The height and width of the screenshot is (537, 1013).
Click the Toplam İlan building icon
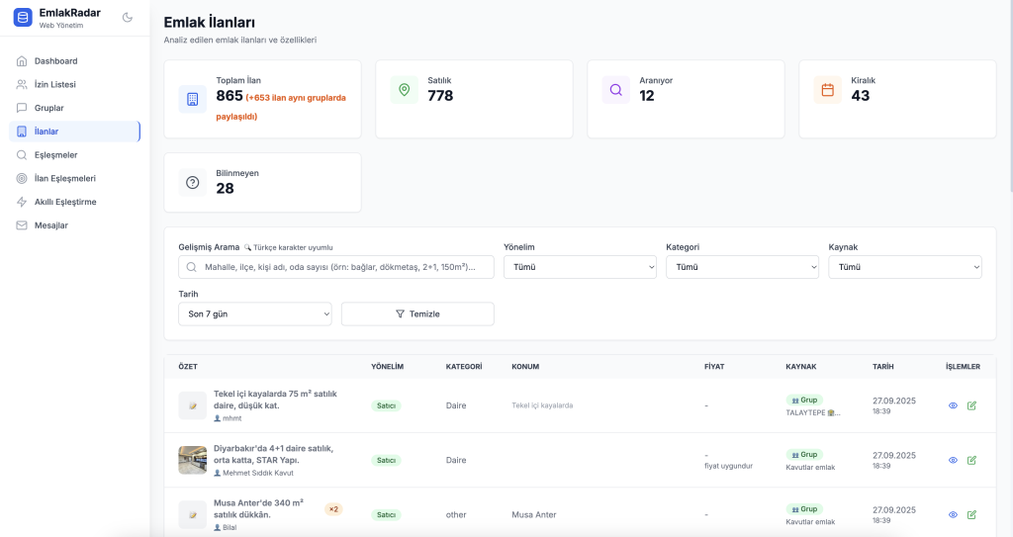coord(192,99)
